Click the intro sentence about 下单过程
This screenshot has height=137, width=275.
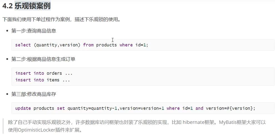pos(61,19)
